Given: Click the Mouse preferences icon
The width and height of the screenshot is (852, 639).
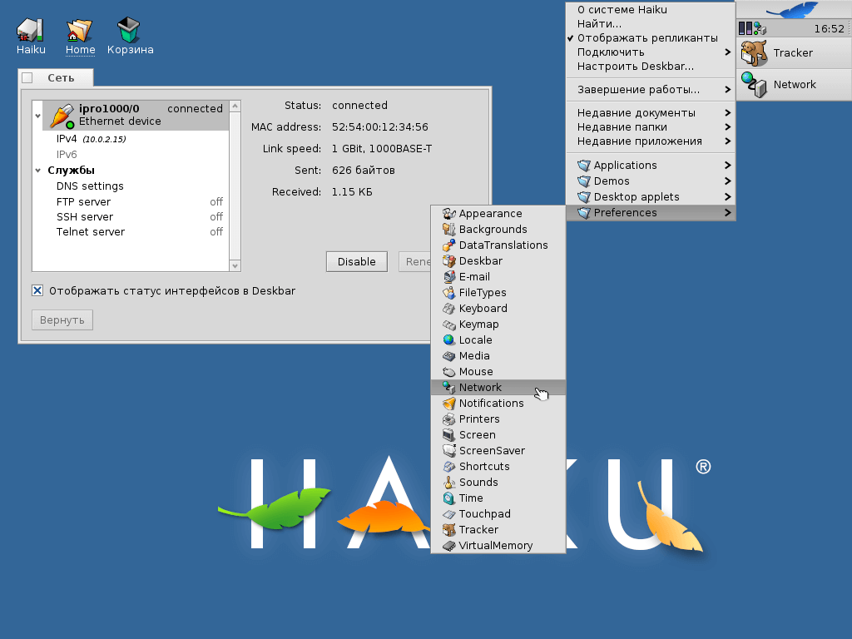Looking at the screenshot, I should pos(448,372).
